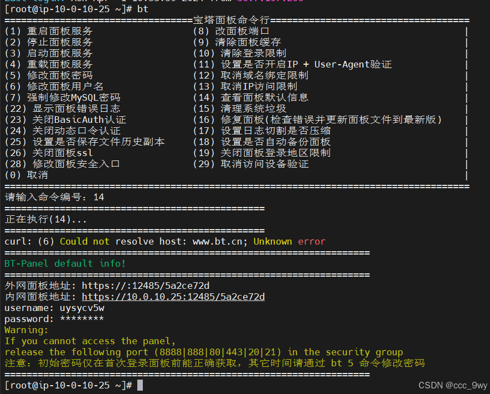This screenshot has width=490, height=394.
Task: Click option (19) 关闭面板登录地区限制
Action: 261,153
